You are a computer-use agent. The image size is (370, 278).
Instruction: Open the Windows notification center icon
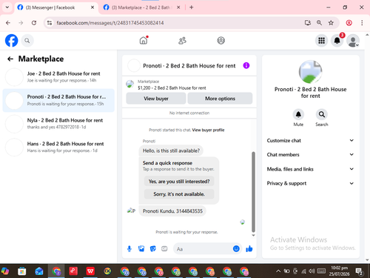359,271
